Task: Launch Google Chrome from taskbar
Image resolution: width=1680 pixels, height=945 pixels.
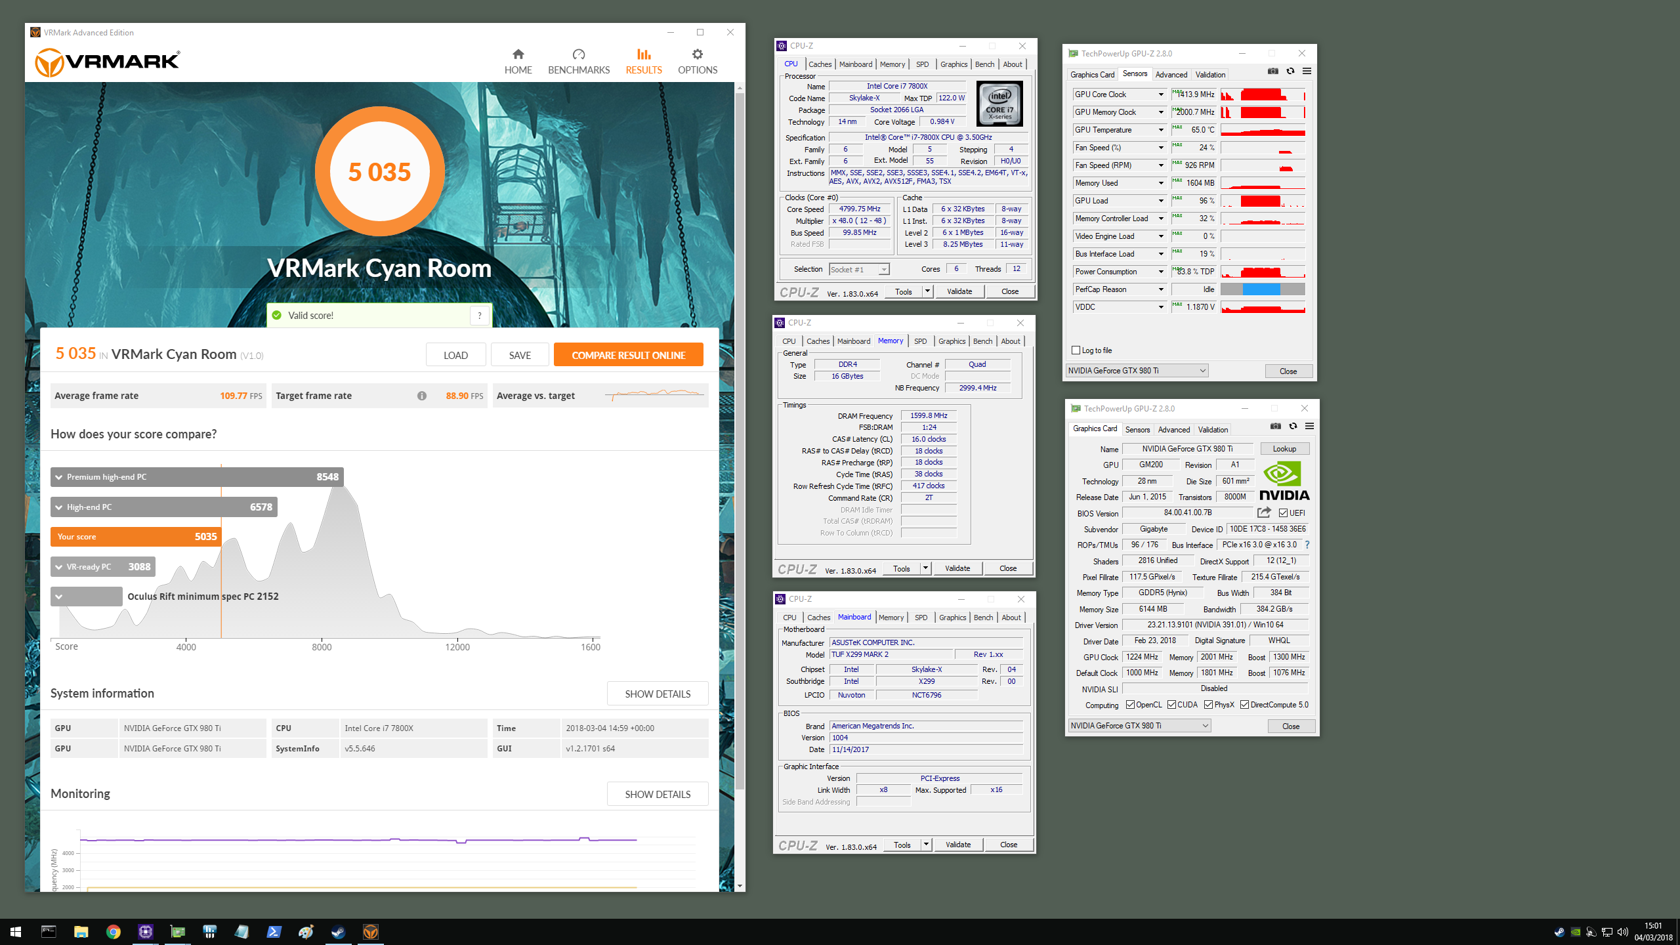Action: [x=113, y=932]
